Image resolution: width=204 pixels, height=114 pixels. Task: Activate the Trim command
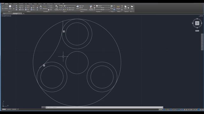(x=33, y=6)
